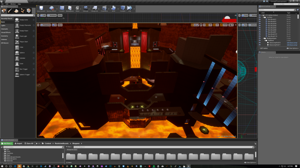300x168 pixels.
Task: Click the sources panel toggle icon
Action: (2, 147)
